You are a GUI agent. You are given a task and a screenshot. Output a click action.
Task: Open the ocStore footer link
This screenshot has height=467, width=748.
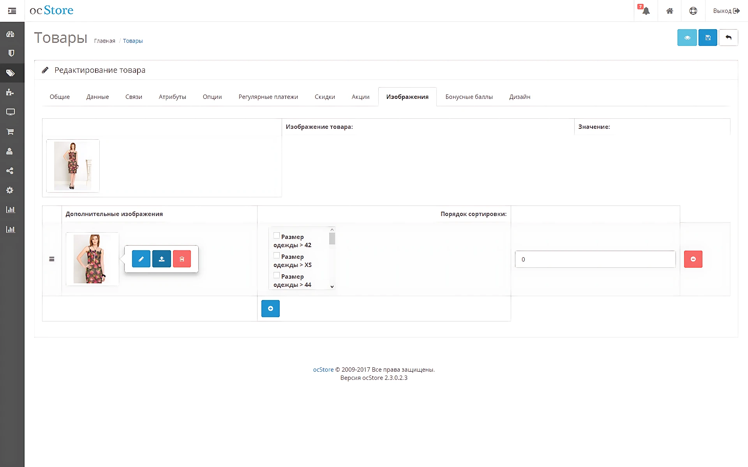pos(323,370)
